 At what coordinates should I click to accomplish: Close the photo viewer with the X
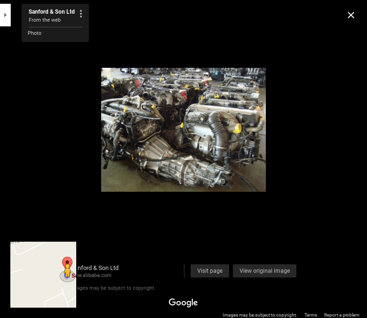(x=351, y=15)
